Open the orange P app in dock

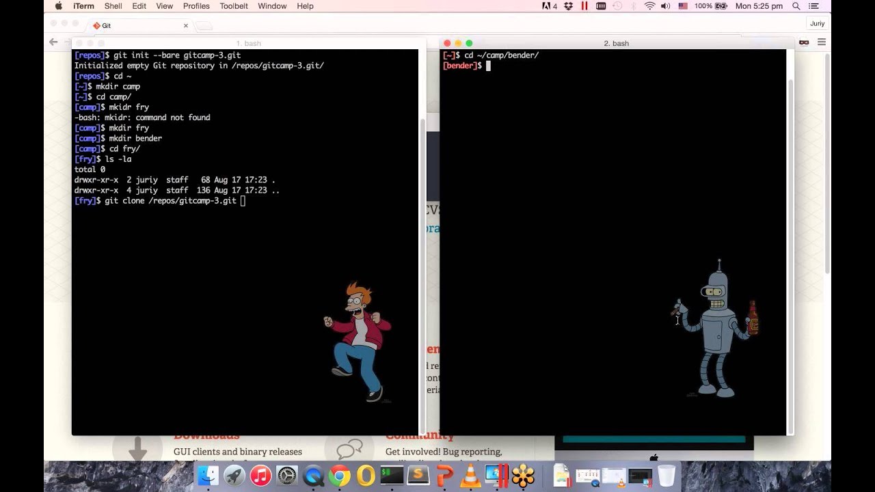pos(444,475)
